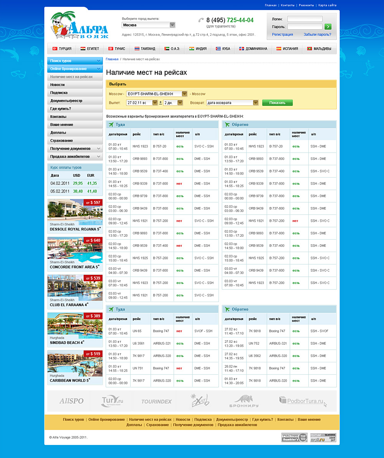Click the Rambler's Top 100 badge
This screenshot has width=384, height=458.
click(295, 437)
